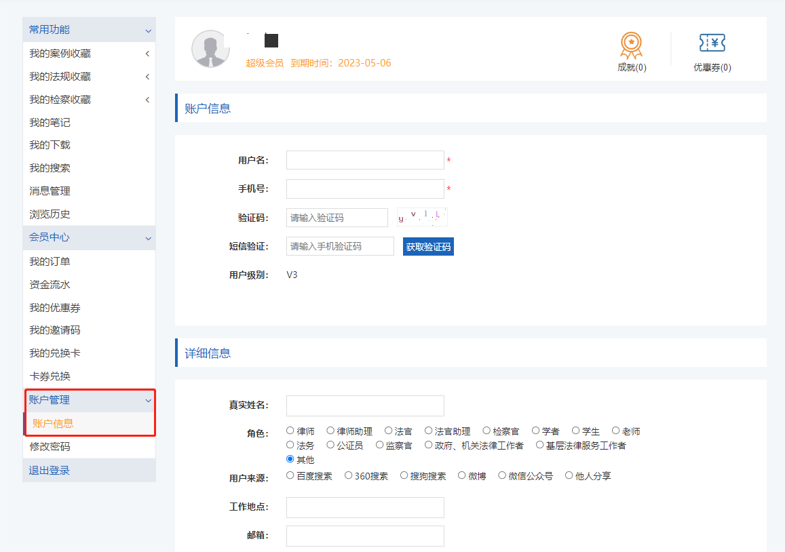785x552 pixels.
Task: Select the 律师 role radio button
Action: tap(290, 431)
